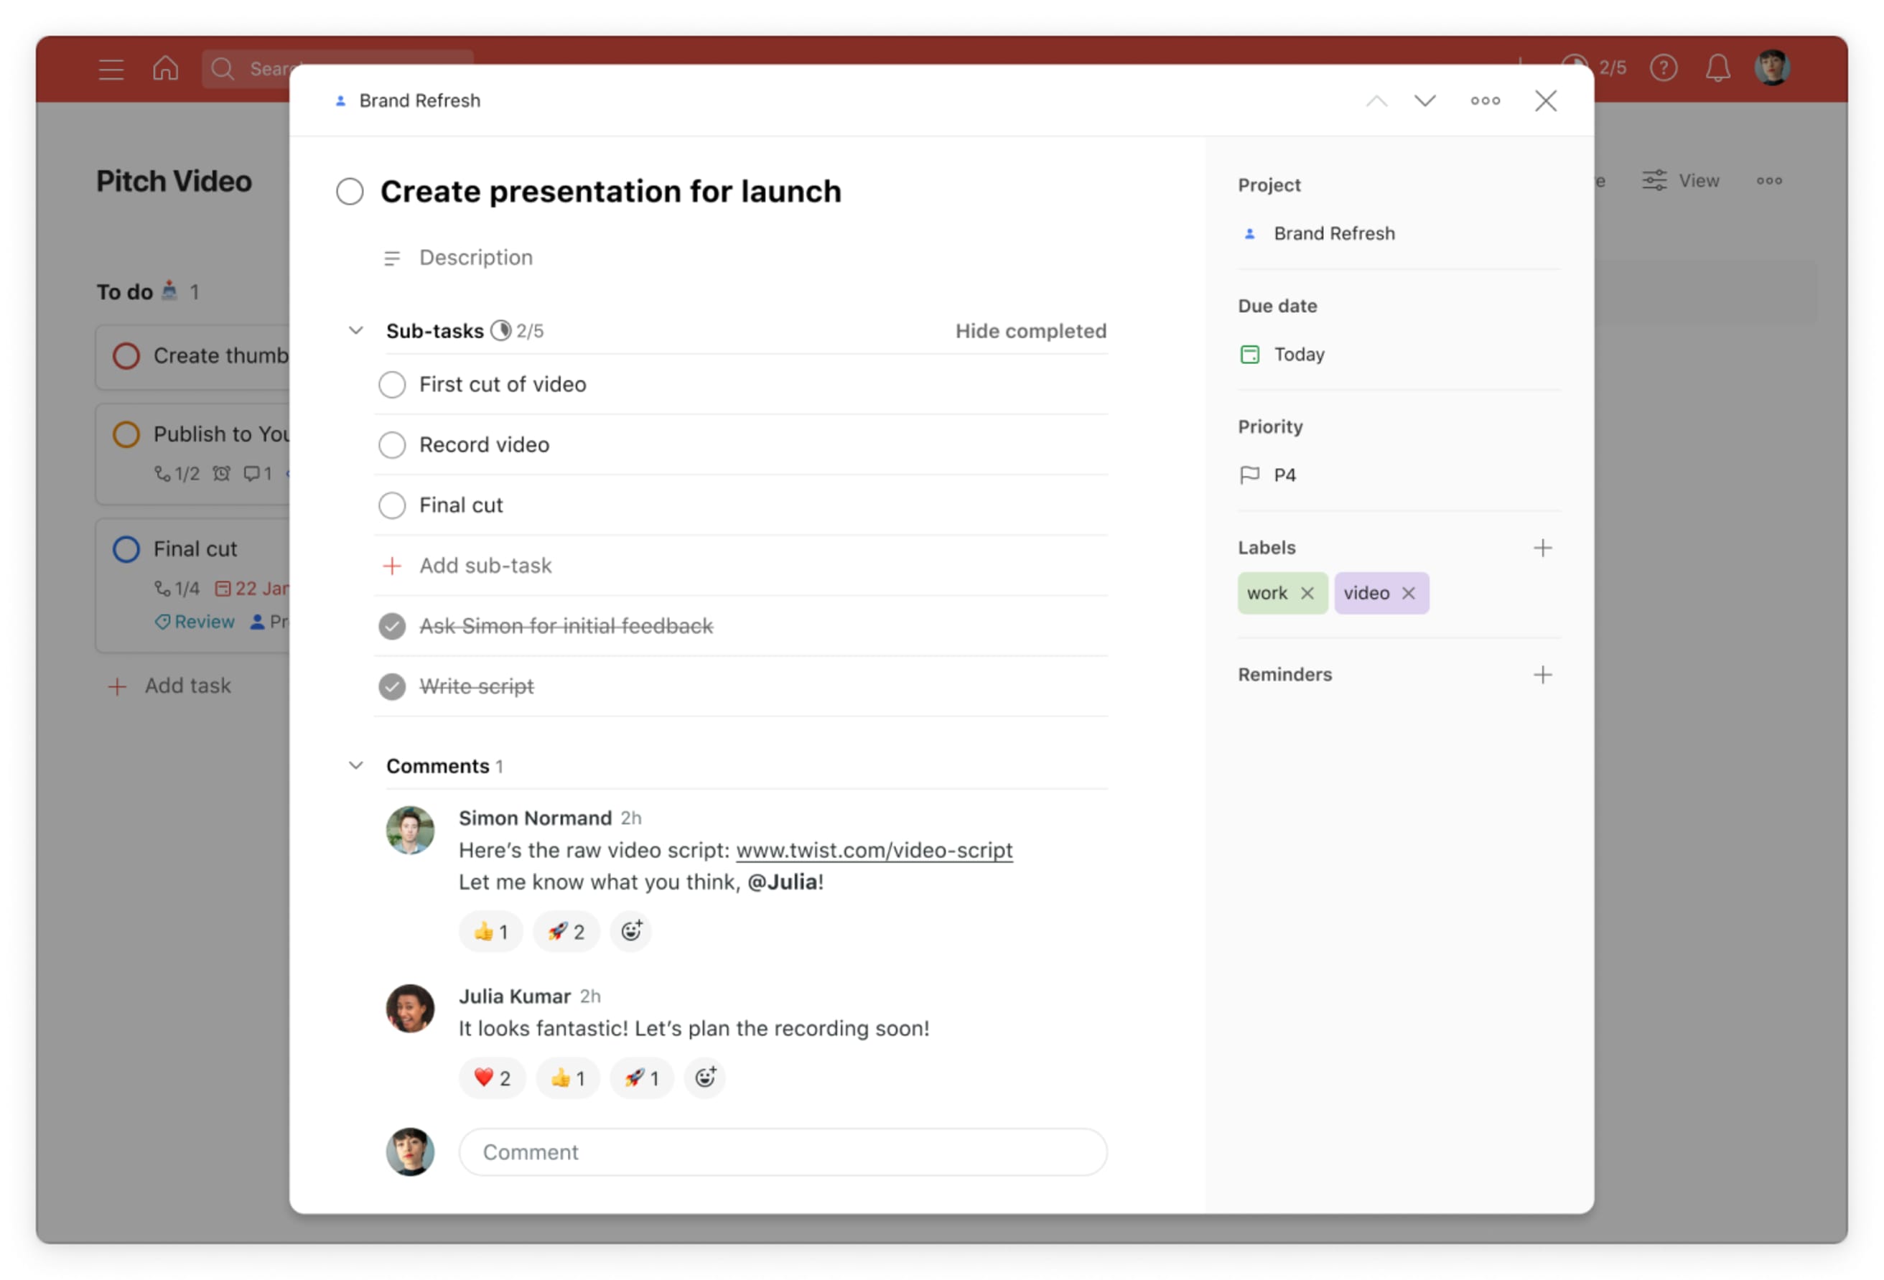
Task: Toggle the 'First cut of video' subtask checkbox
Action: pyautogui.click(x=391, y=383)
